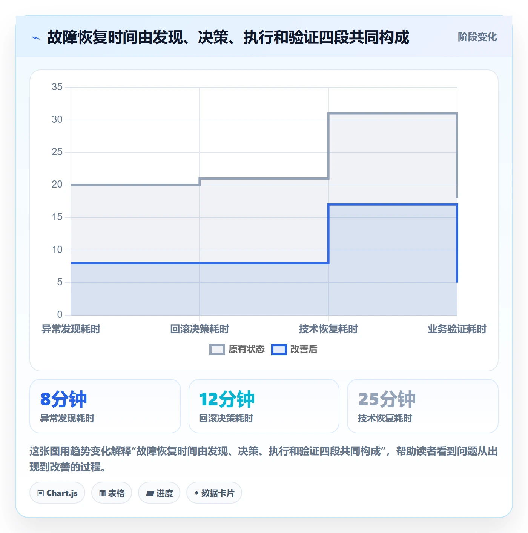Open the 12分钟 回滚决策耗时 card
This screenshot has height=533, width=528.
[x=264, y=406]
